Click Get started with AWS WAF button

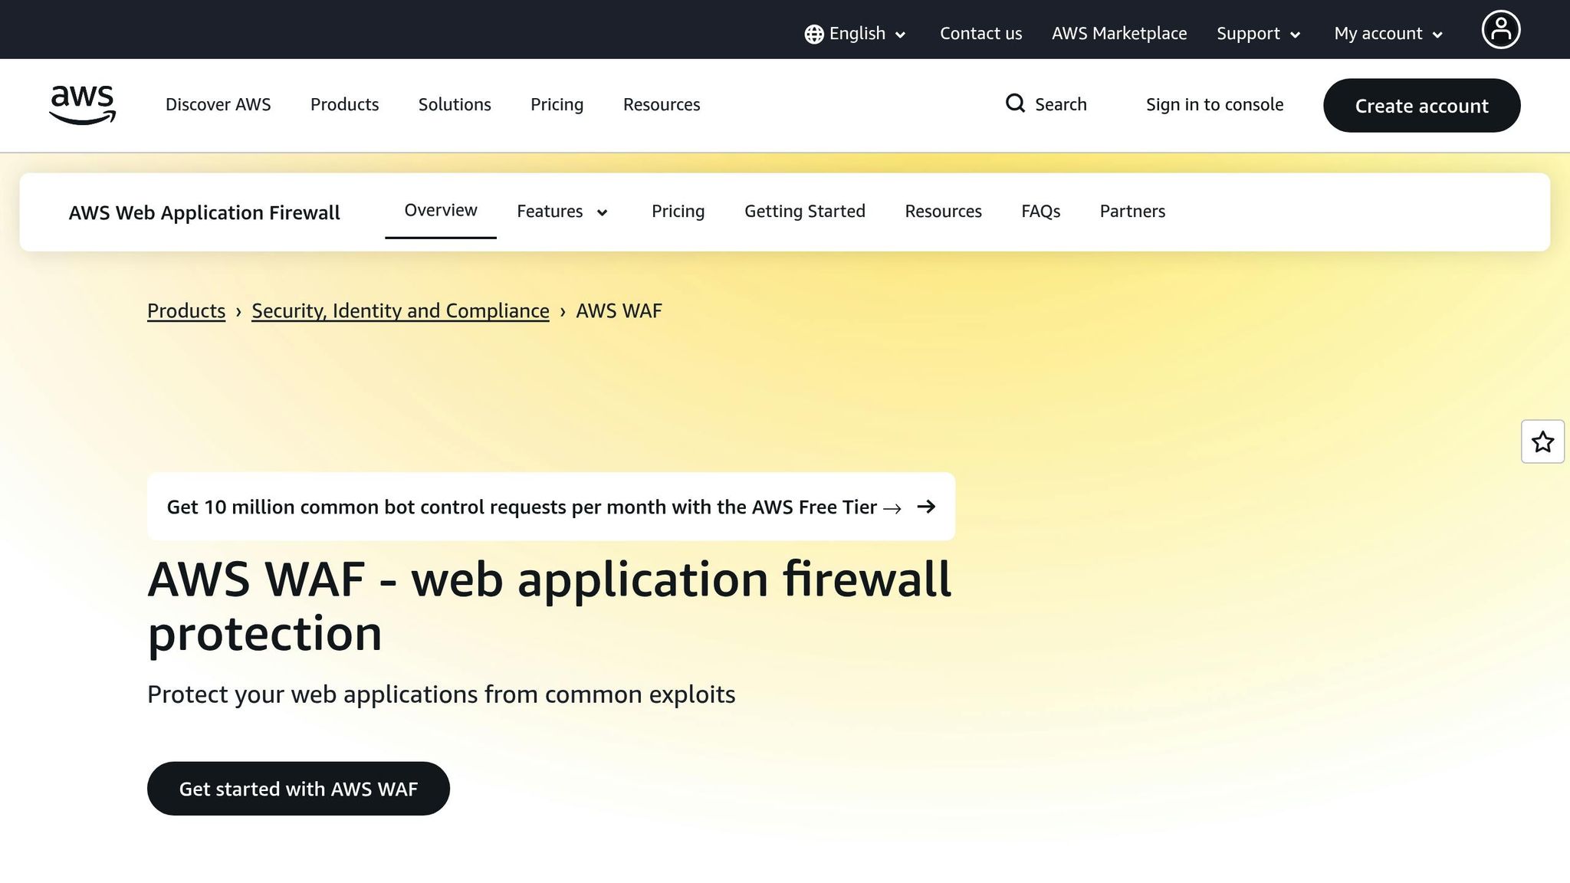[x=298, y=788]
